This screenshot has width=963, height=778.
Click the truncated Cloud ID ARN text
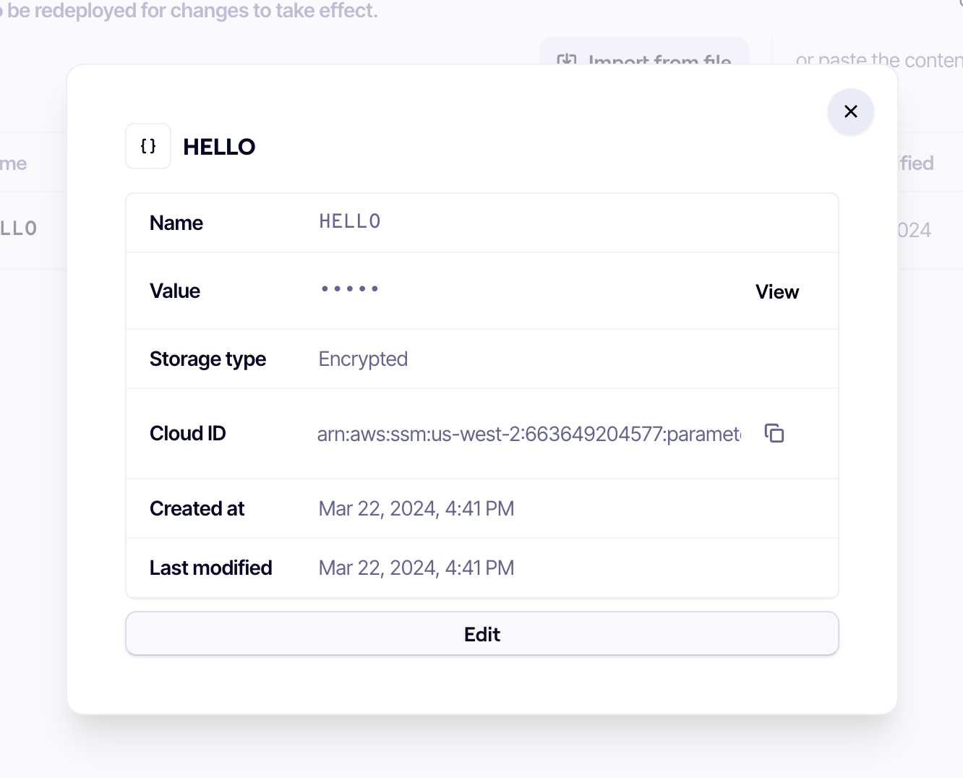(x=528, y=434)
